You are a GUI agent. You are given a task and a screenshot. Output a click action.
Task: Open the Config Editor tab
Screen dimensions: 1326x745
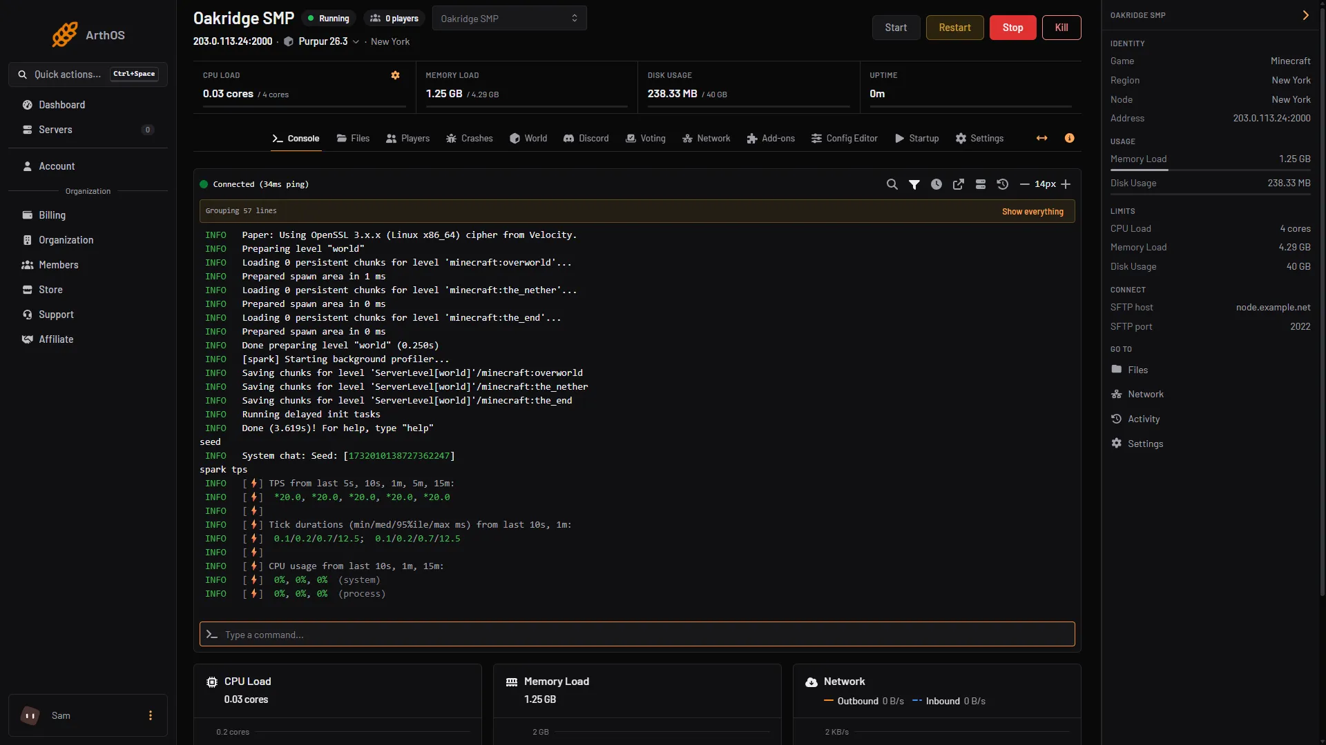coord(845,138)
